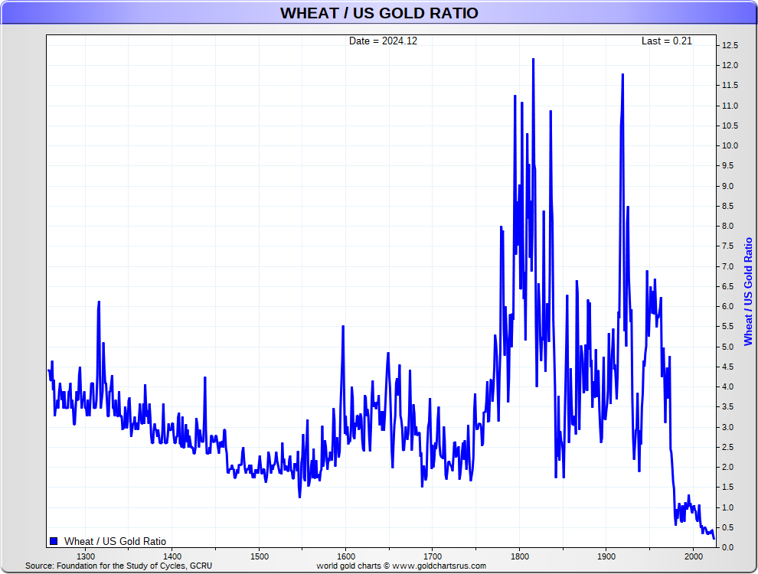The image size is (758, 574).
Task: Click the early line spike just after 1300
Action: click(x=99, y=302)
